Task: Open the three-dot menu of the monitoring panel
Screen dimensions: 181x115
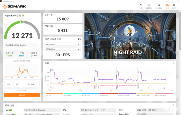Action: coord(174,63)
